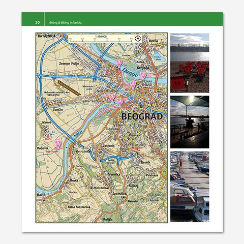This screenshot has height=244, width=244.
Task: Click the pink bike marker near Boljevci
Action: click(x=58, y=143)
